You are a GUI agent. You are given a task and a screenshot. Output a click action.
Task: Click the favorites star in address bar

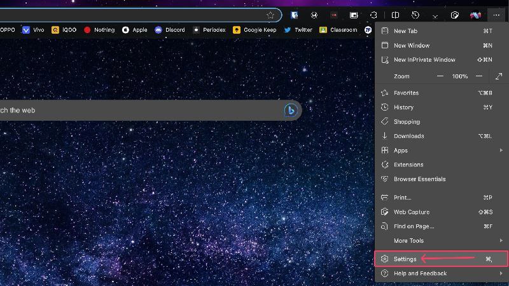pos(270,15)
